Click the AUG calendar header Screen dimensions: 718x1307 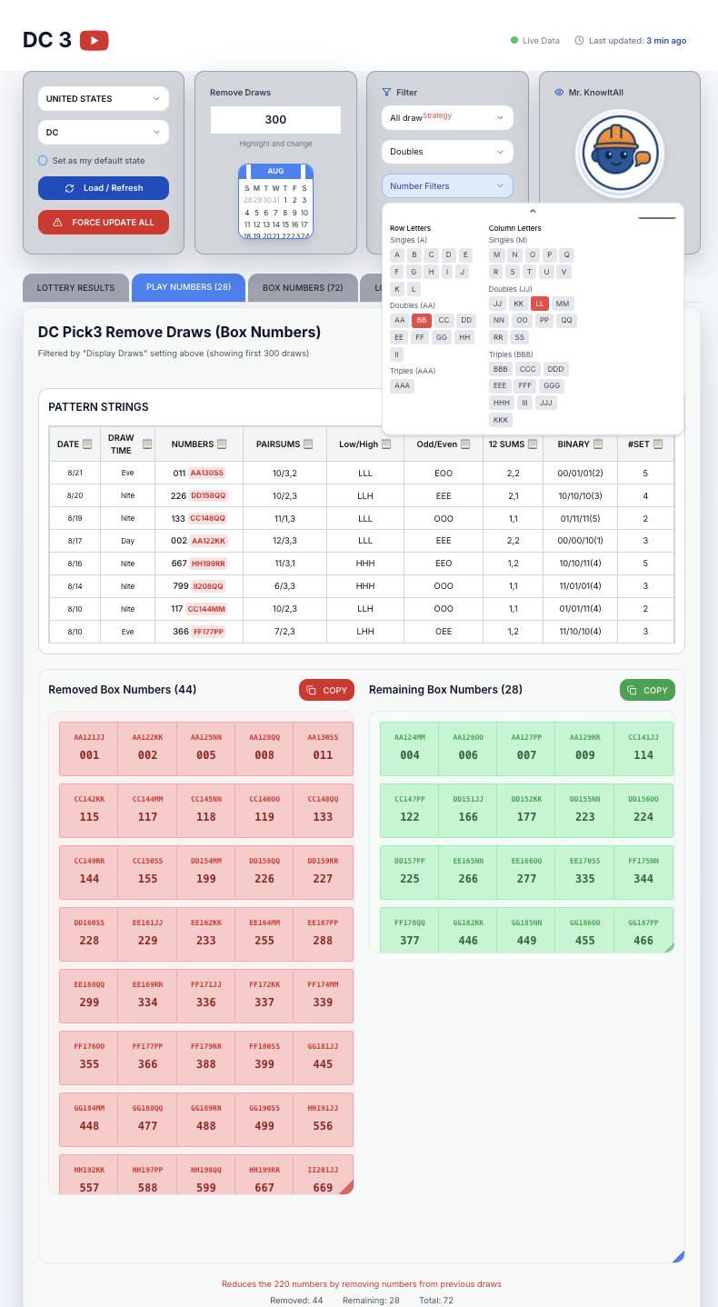click(x=275, y=171)
